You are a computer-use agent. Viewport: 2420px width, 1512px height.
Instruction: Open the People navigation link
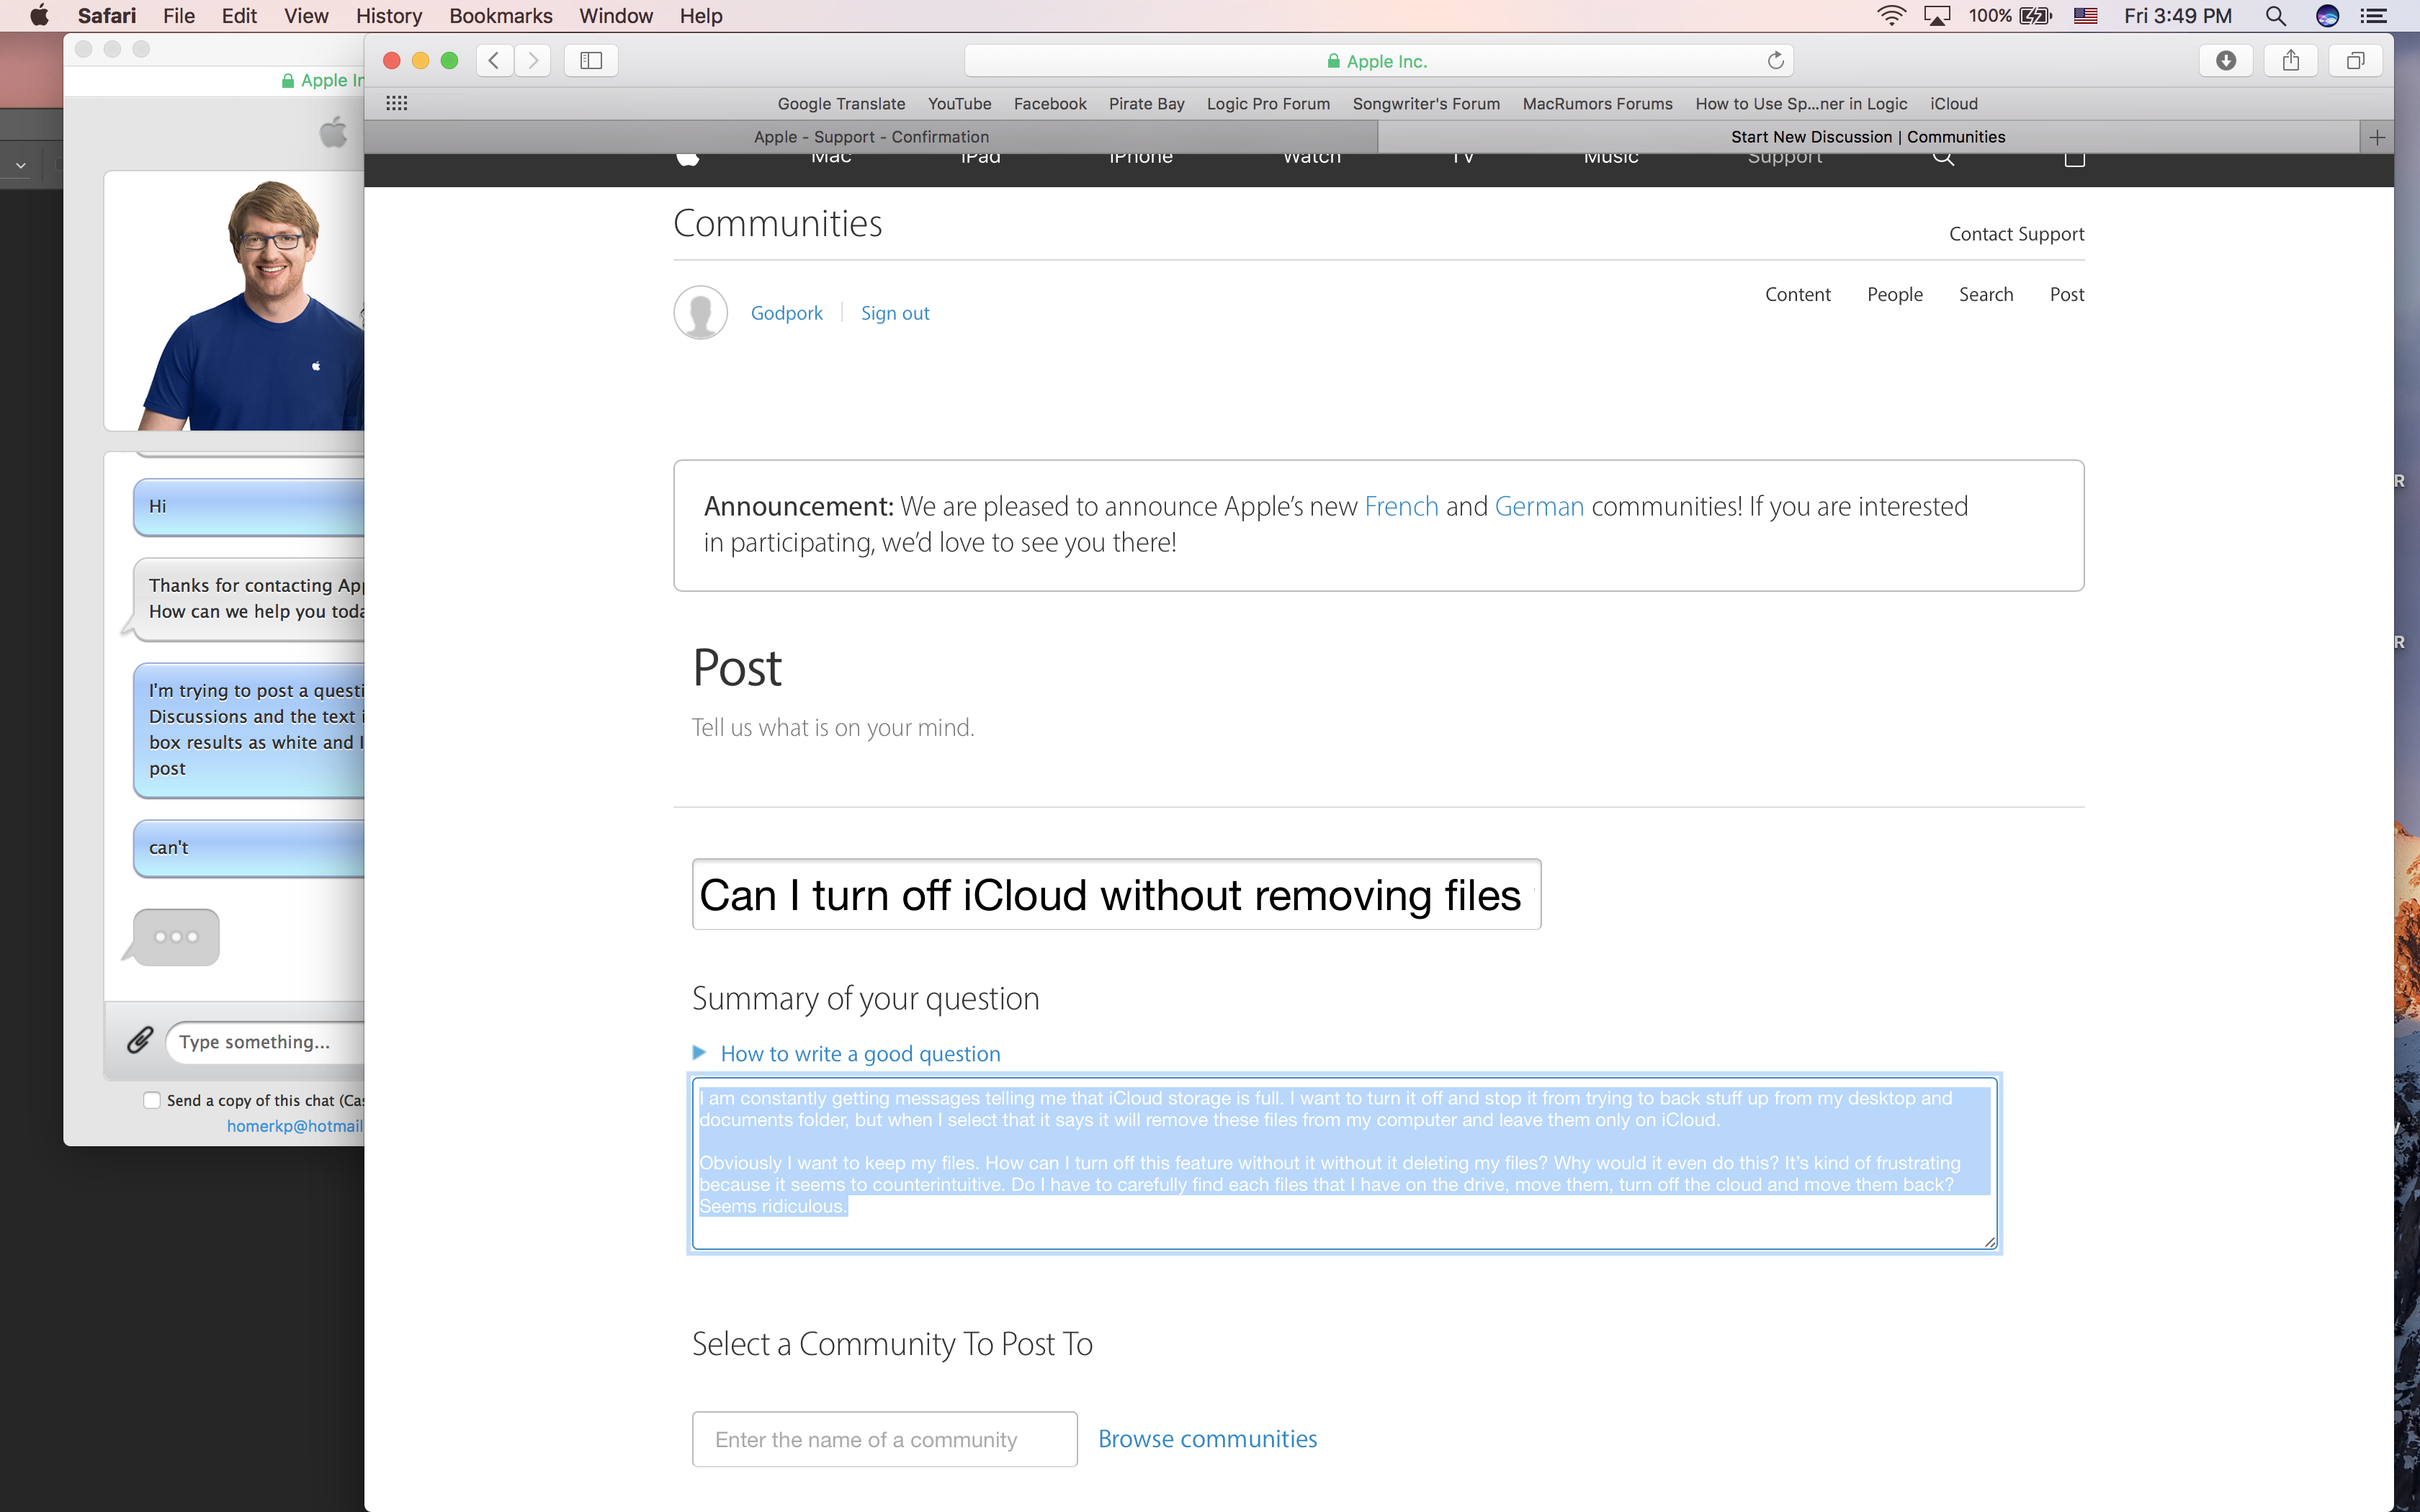tap(1895, 294)
